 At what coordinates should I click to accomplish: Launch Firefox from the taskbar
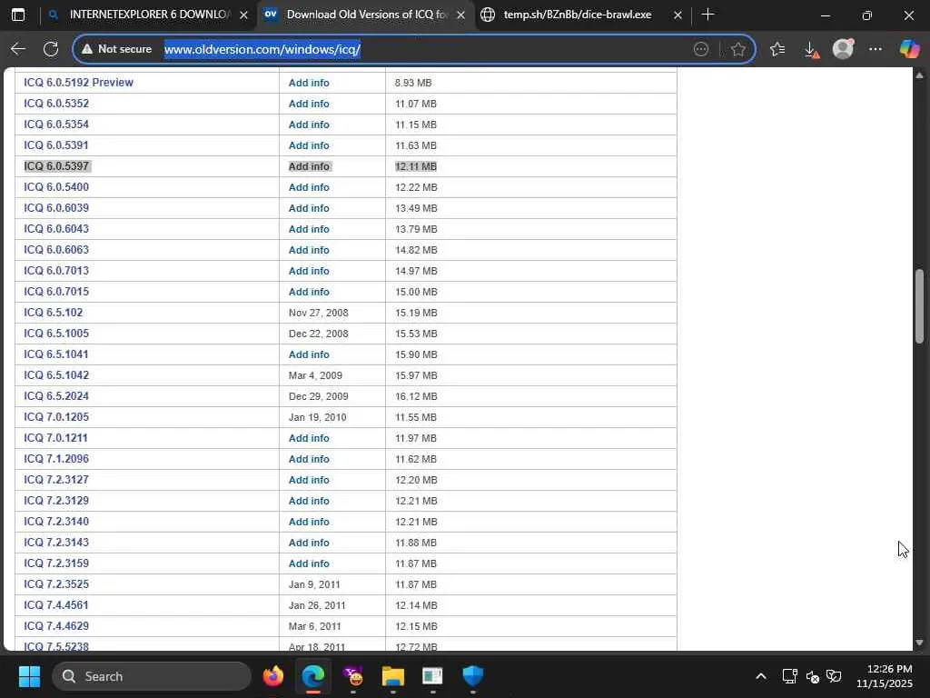[x=272, y=676]
